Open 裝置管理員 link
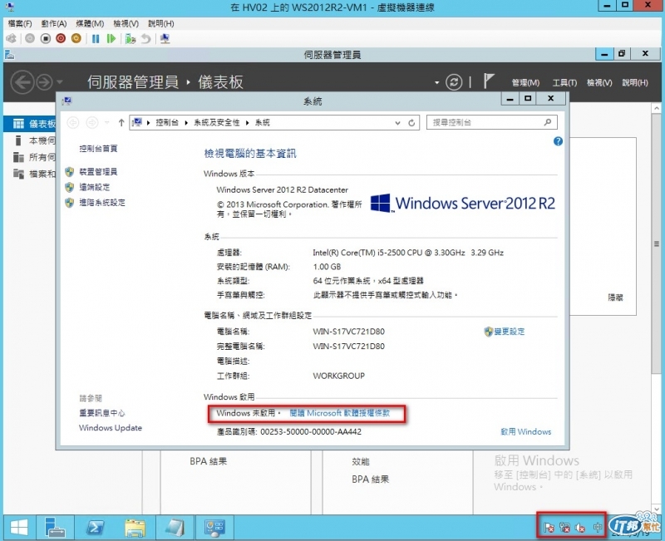The height and width of the screenshot is (541, 665). pyautogui.click(x=98, y=172)
